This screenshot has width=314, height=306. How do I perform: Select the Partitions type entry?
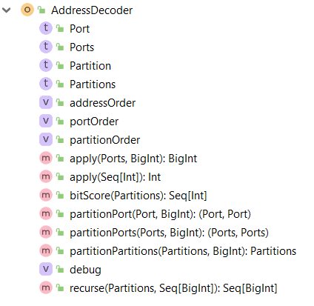pos(93,84)
